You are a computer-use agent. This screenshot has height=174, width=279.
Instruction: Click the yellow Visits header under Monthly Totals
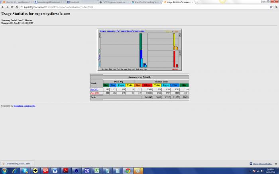click(157, 85)
